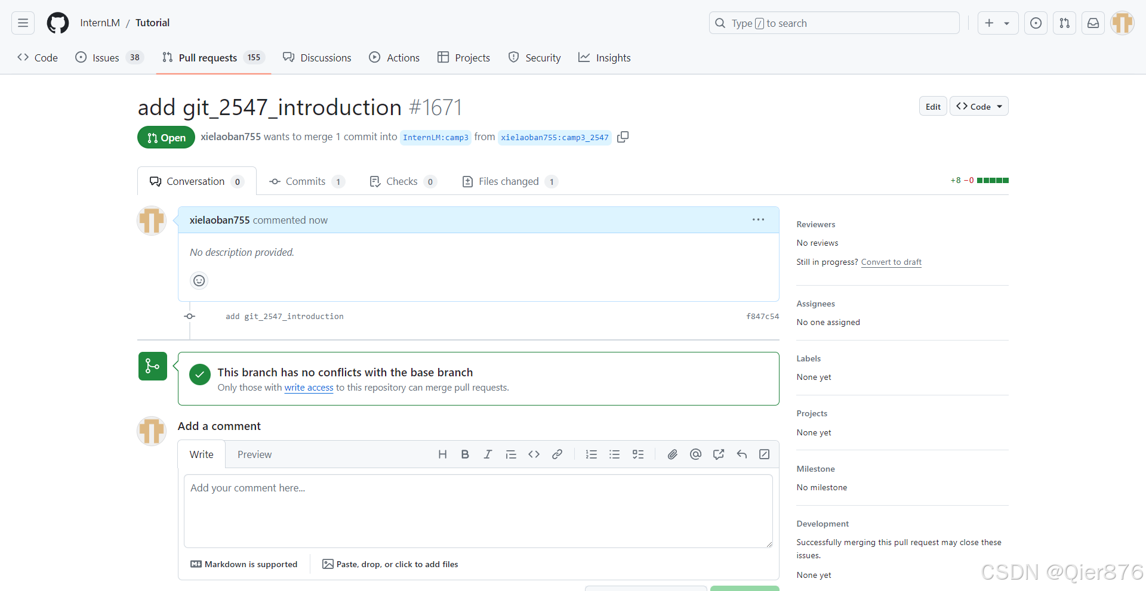Click the Convert to draft link
Viewport: 1146px width, 591px height.
pos(891,262)
